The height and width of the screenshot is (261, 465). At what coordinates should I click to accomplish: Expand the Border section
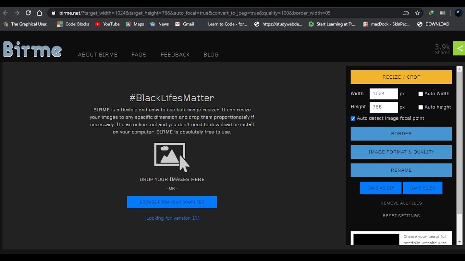(401, 134)
